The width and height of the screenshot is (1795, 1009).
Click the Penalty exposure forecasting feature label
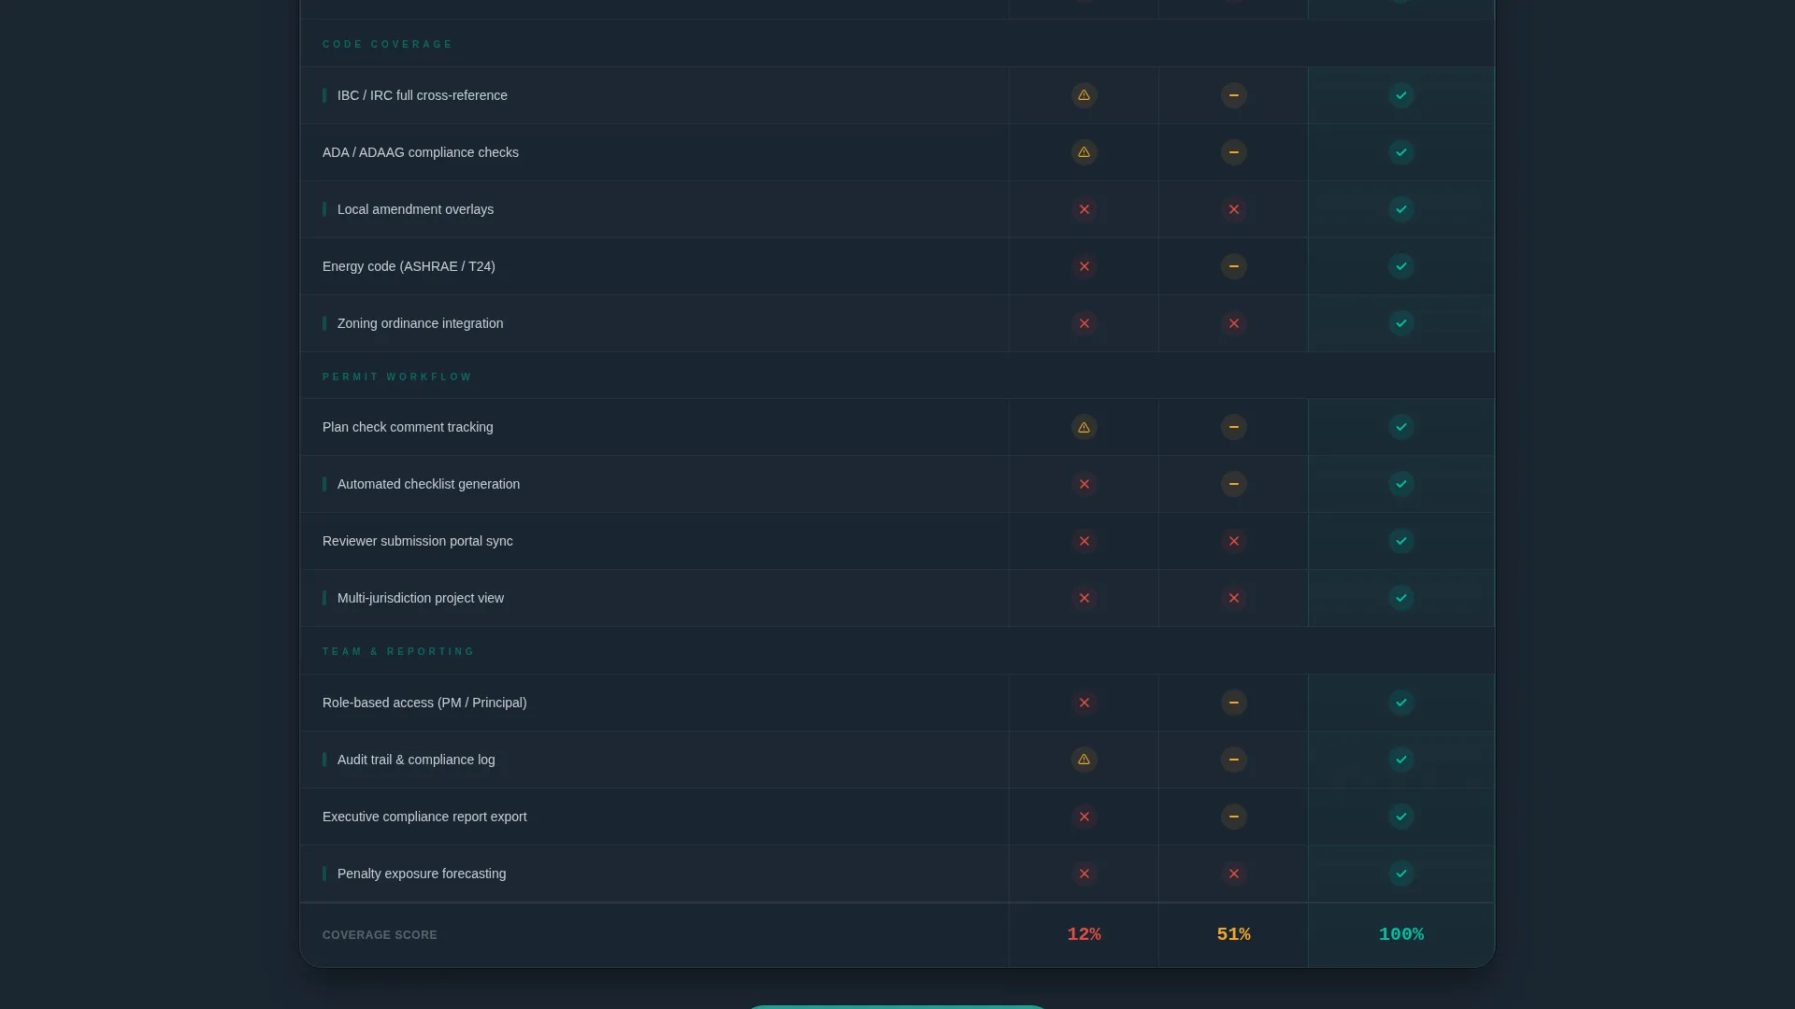(x=422, y=874)
